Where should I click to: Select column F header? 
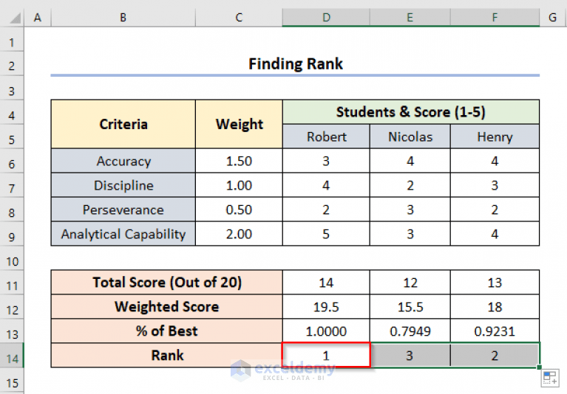495,17
